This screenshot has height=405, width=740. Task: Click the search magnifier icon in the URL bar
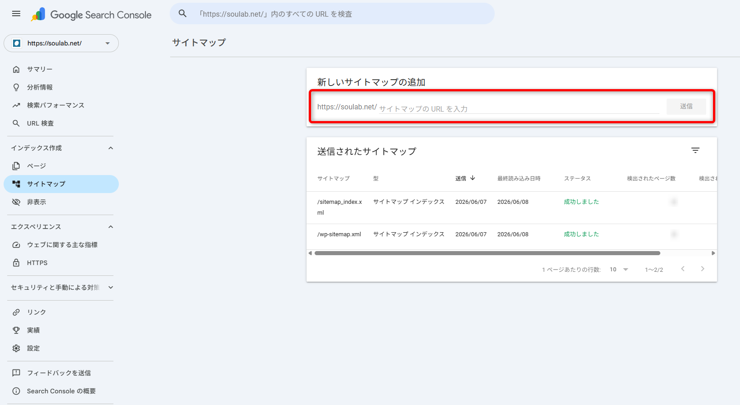pos(183,13)
